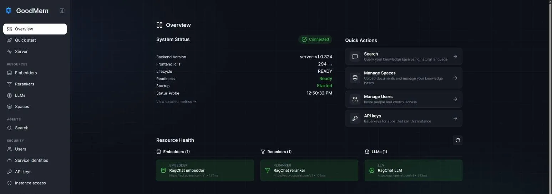Open View detailed metrics link
The image size is (552, 194).
176,101
